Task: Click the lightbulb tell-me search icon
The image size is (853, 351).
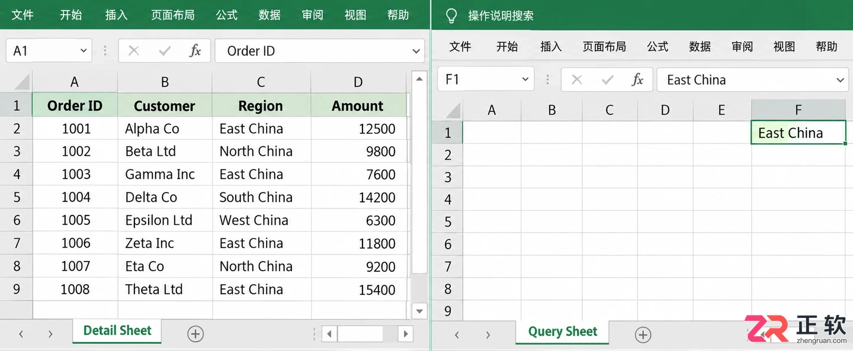Action: coord(451,15)
